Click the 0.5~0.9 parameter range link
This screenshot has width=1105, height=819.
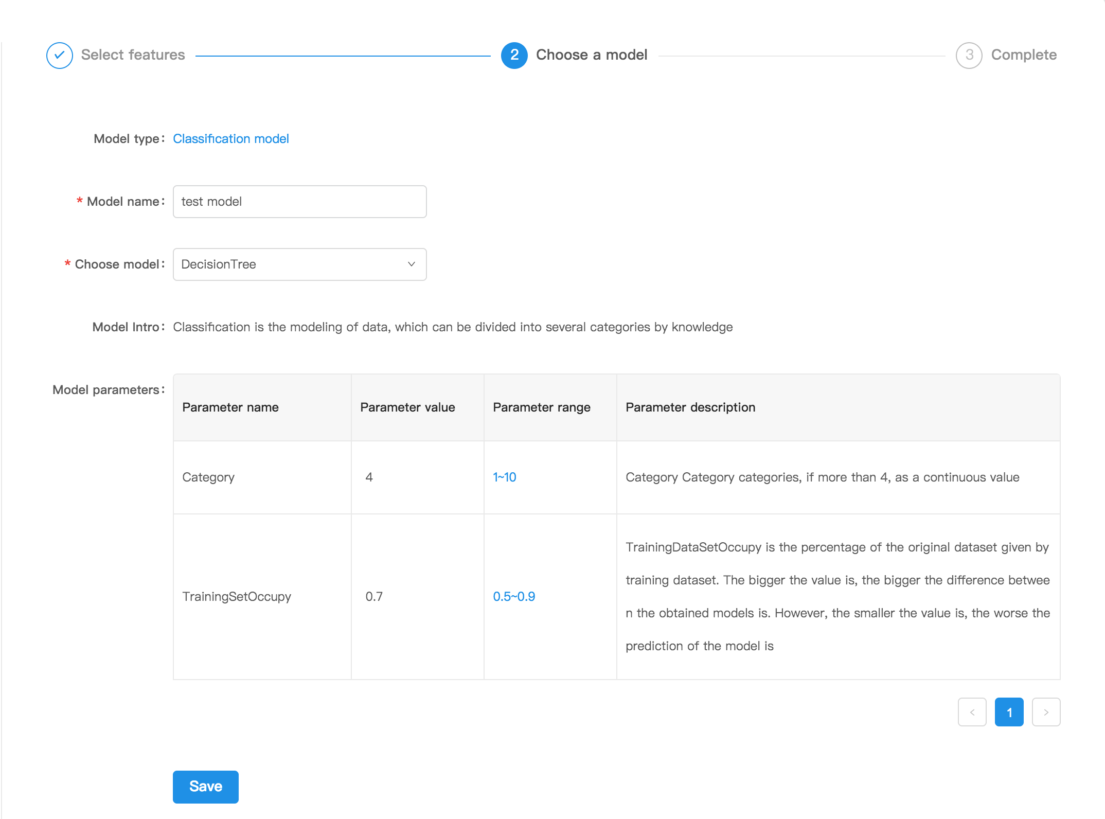click(x=513, y=597)
